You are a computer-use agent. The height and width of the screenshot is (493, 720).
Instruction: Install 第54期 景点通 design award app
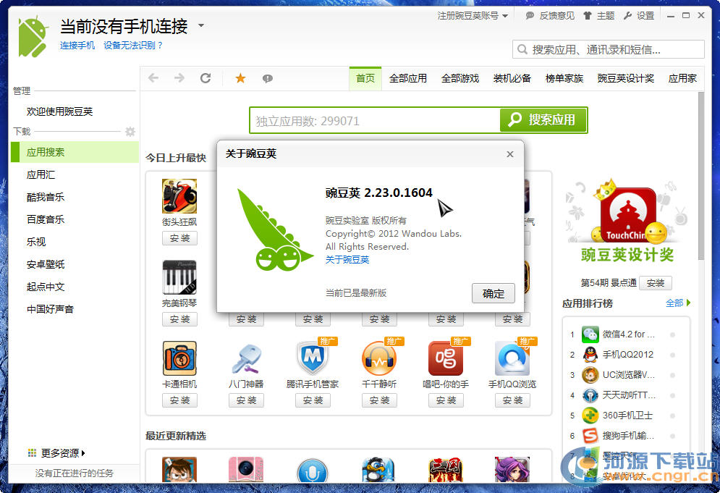(x=656, y=283)
